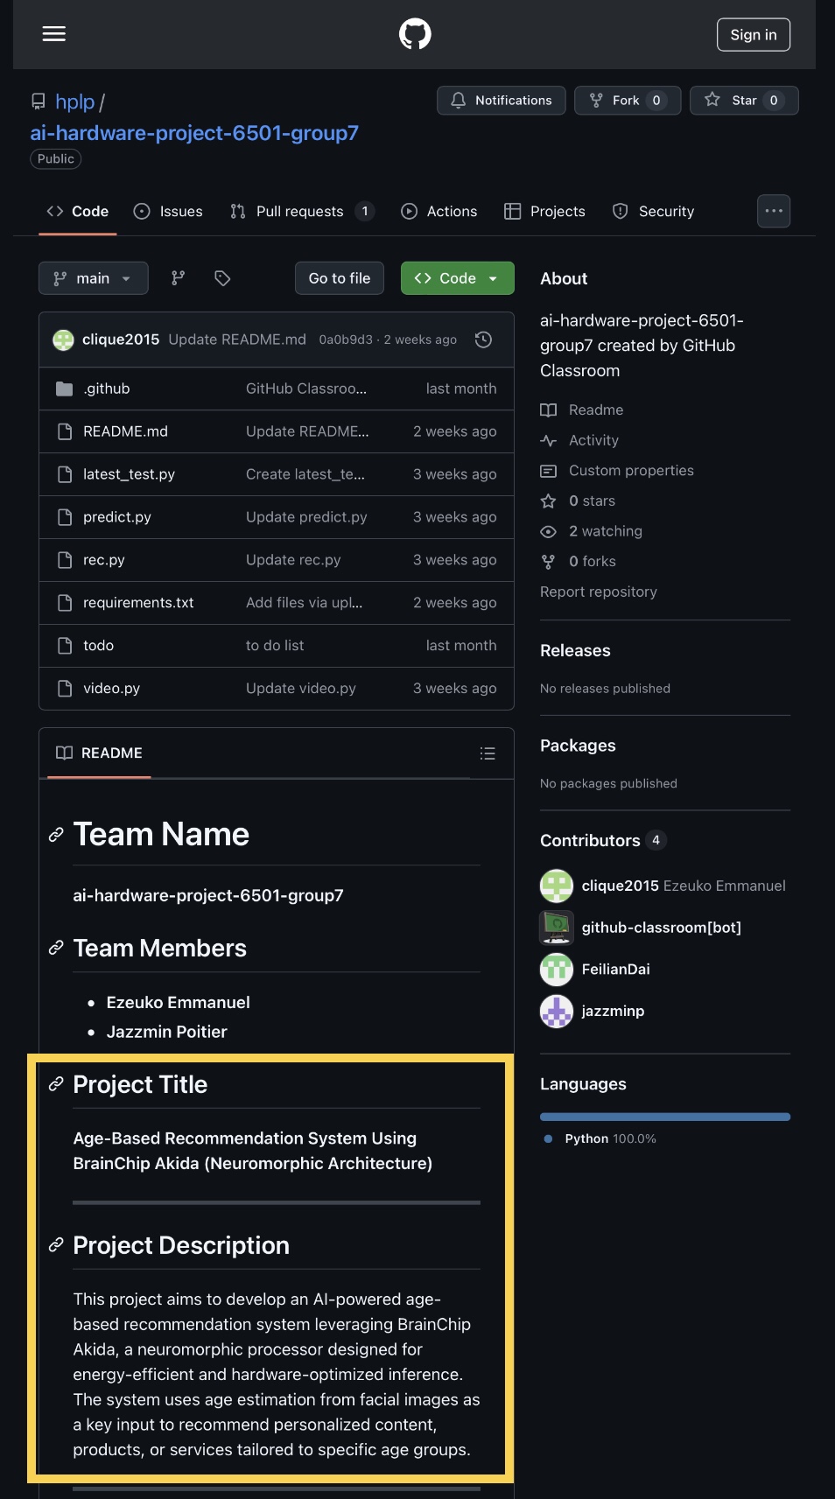
Task: Click the file icon beside rec.py
Action: pyautogui.click(x=64, y=560)
